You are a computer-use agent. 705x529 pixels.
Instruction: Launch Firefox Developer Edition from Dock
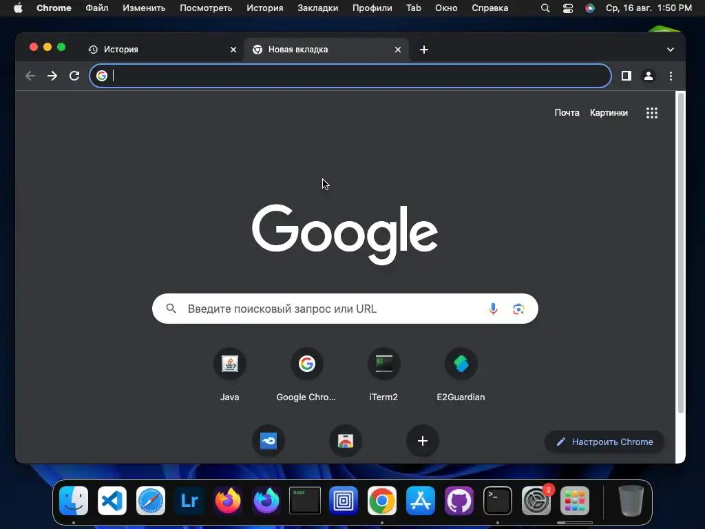pos(266,500)
